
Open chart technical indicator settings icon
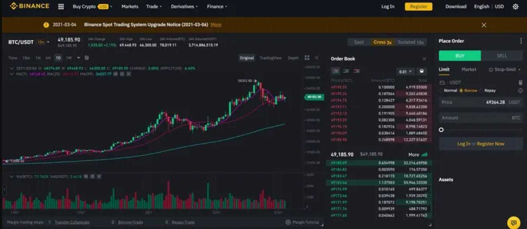coord(86,58)
